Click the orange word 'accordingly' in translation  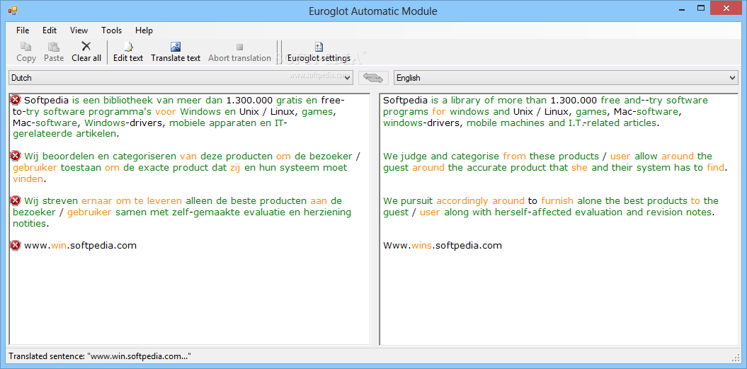click(x=462, y=200)
